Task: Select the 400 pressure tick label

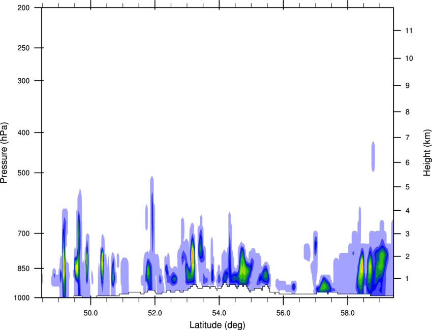Action: pos(24,133)
